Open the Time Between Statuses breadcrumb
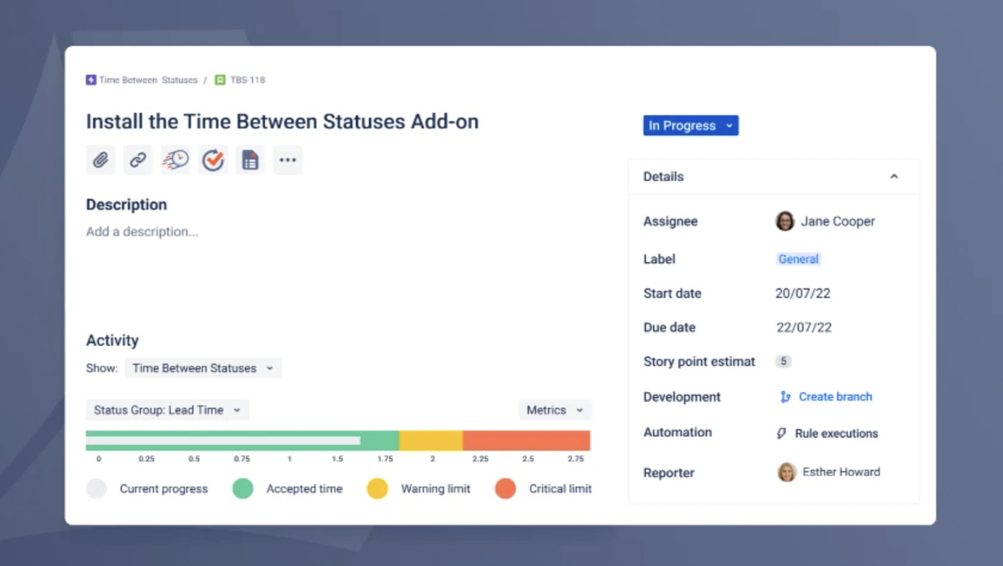Viewport: 1003px width, 566px height. pyautogui.click(x=148, y=79)
